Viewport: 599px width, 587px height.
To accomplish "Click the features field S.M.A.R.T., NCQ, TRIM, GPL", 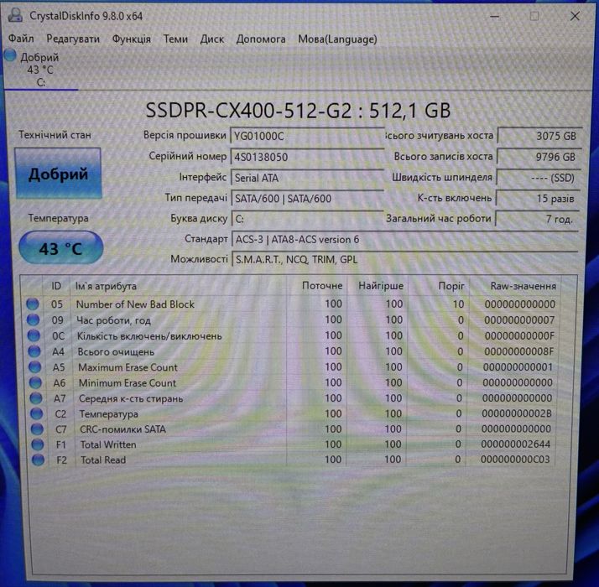I will click(404, 260).
